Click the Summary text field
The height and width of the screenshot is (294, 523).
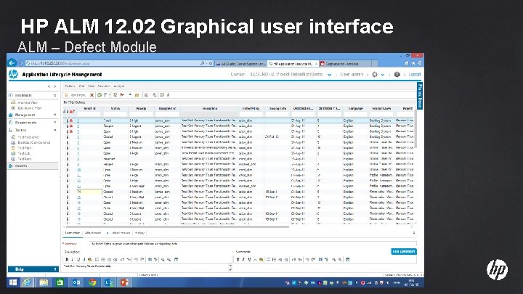pyautogui.click(x=253, y=244)
